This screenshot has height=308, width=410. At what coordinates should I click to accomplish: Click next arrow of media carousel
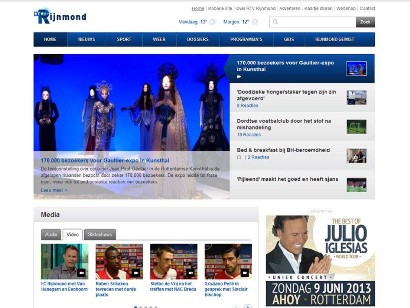pos(248,307)
